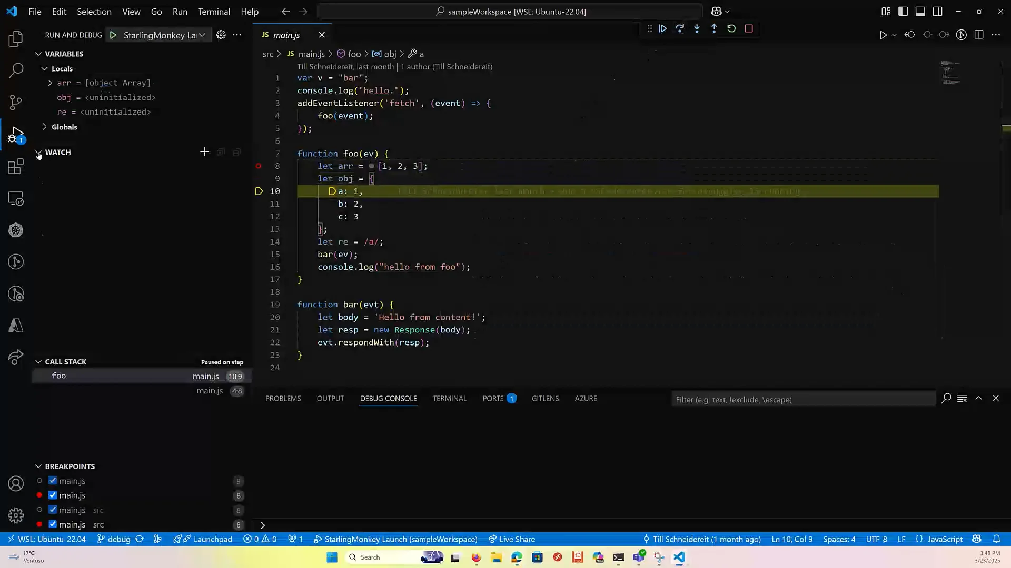
Task: Stop the running debug session
Action: (748, 28)
